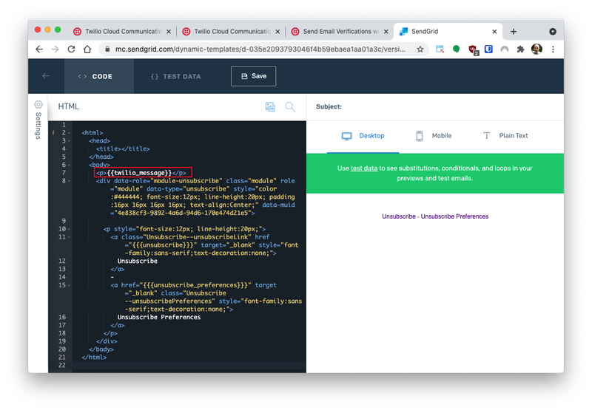Click the closing </html> tag on line 21
Image resolution: width=592 pixels, height=410 pixels.
(x=94, y=358)
